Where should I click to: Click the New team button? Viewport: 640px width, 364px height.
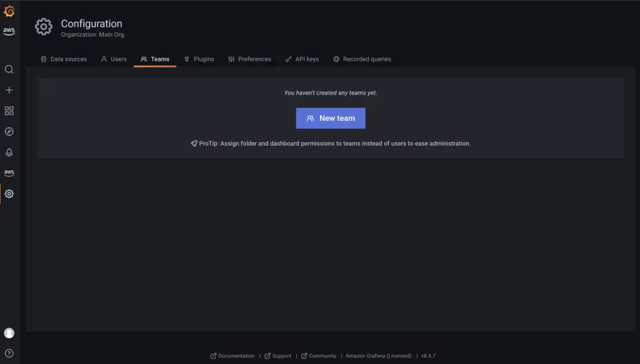(x=330, y=118)
